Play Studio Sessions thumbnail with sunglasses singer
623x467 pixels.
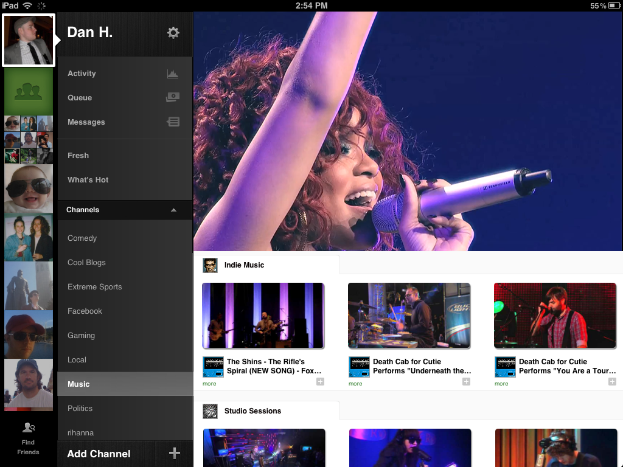(x=410, y=448)
